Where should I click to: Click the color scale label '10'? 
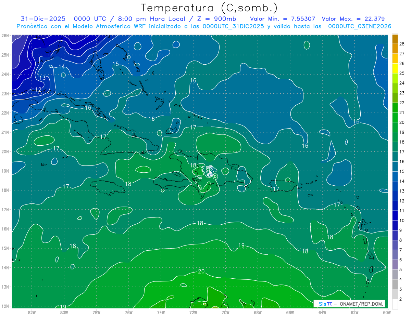click(x=402, y=220)
